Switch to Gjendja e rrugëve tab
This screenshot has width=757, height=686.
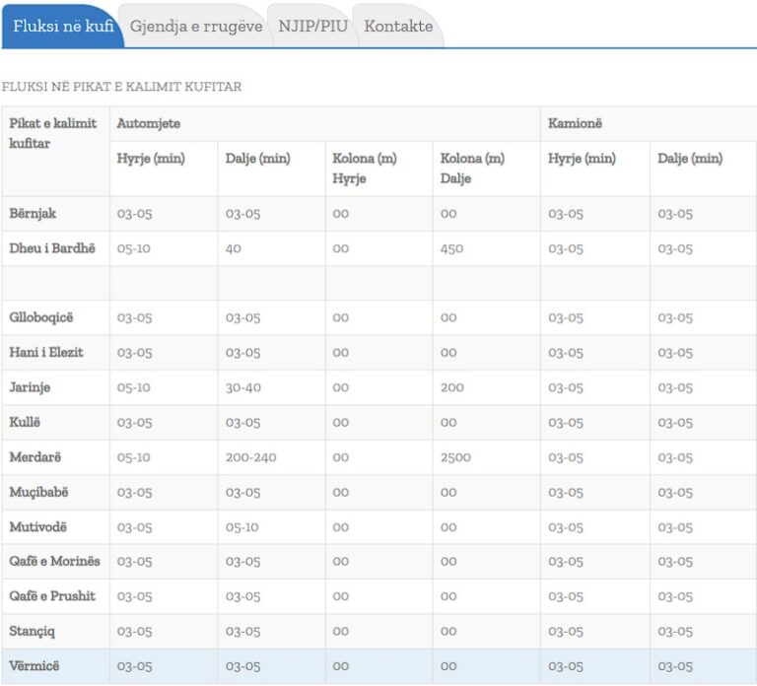[x=196, y=26]
